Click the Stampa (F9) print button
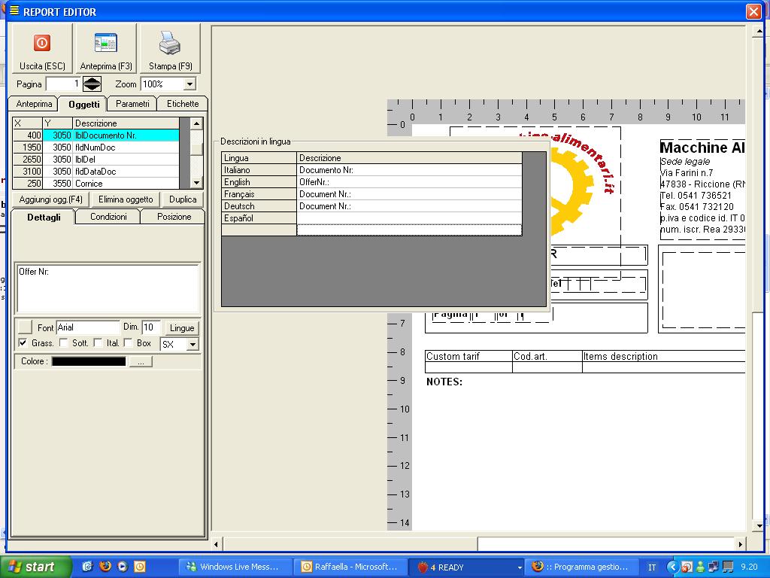This screenshot has height=578, width=770. pyautogui.click(x=170, y=49)
